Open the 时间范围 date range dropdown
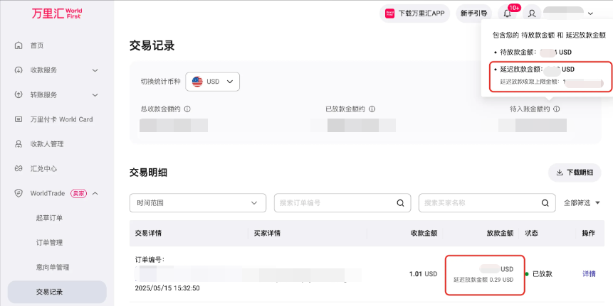Image resolution: width=613 pixels, height=306 pixels. 197,202
